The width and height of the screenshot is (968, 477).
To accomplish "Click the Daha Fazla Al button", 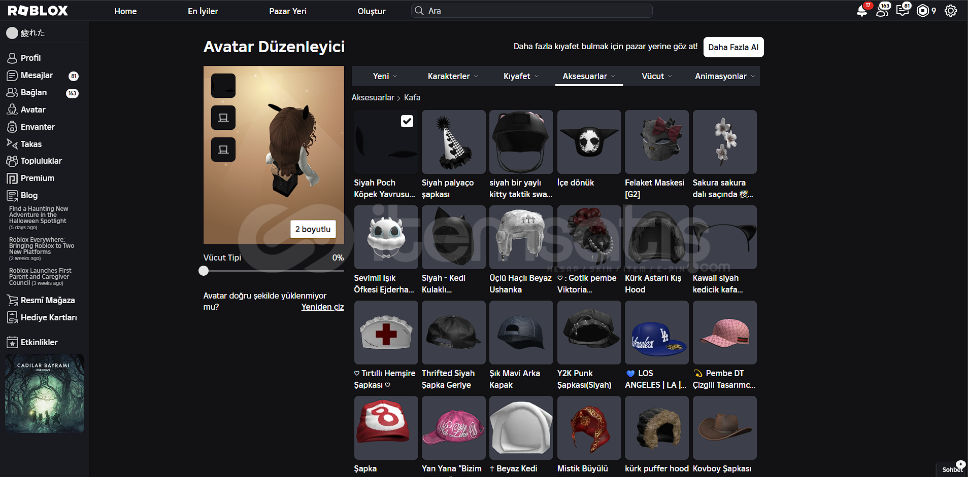I will 733,47.
